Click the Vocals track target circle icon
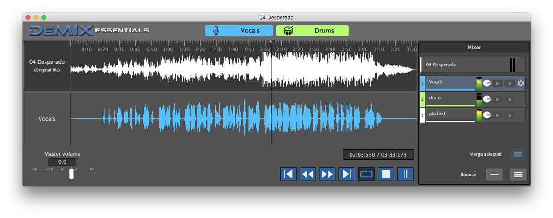 pos(520,83)
